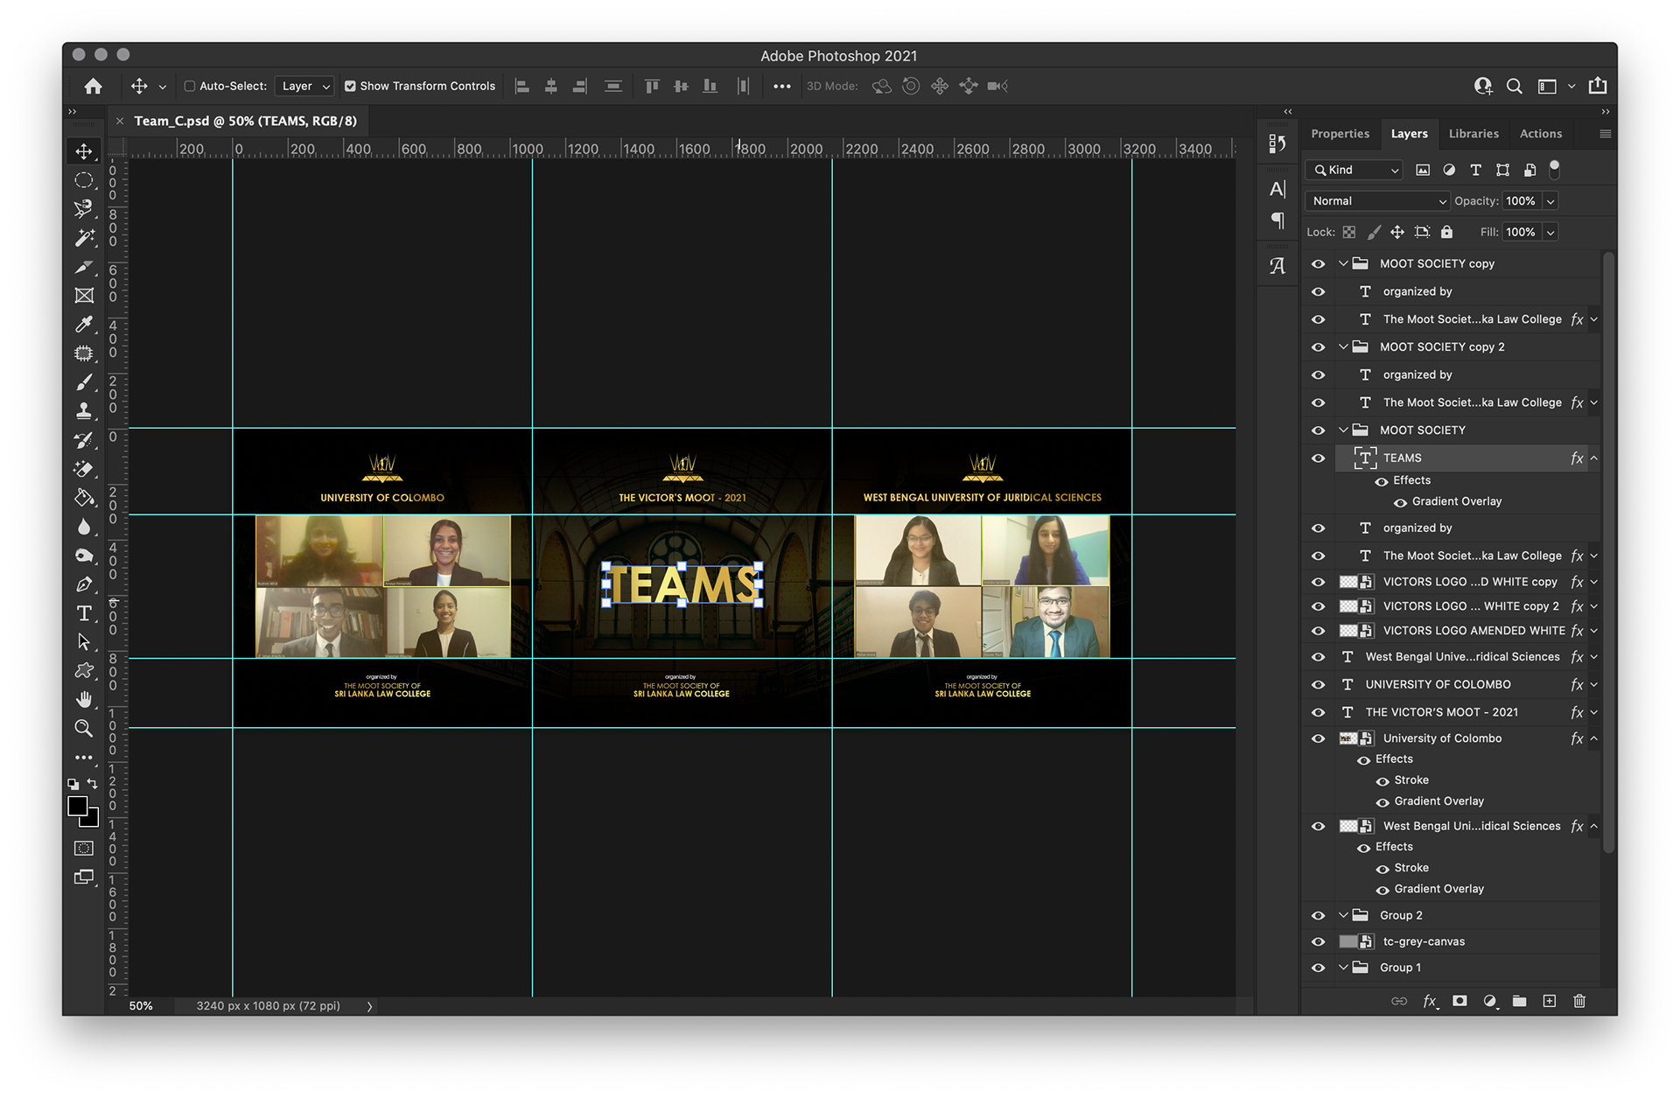The image size is (1680, 1098).
Task: Select the Zoom tool
Action: [84, 728]
